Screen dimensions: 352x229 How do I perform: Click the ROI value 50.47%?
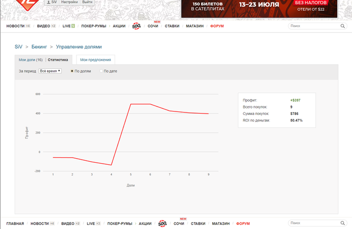click(x=296, y=121)
